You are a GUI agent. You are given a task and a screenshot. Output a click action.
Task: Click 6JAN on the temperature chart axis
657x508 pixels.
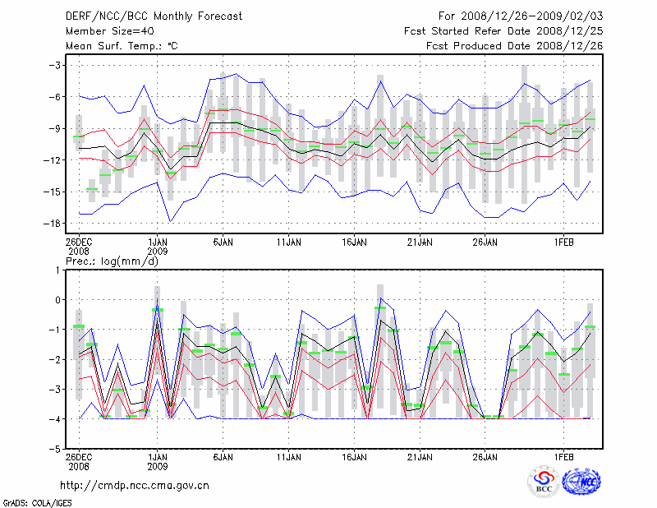click(x=223, y=242)
